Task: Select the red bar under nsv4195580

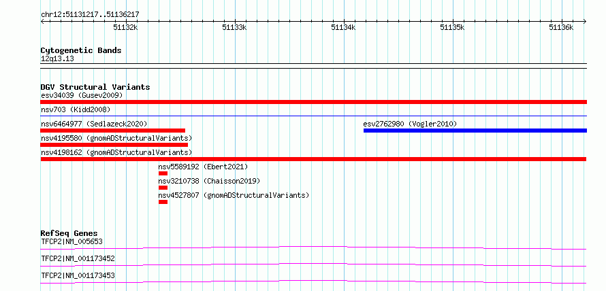Action: click(114, 145)
